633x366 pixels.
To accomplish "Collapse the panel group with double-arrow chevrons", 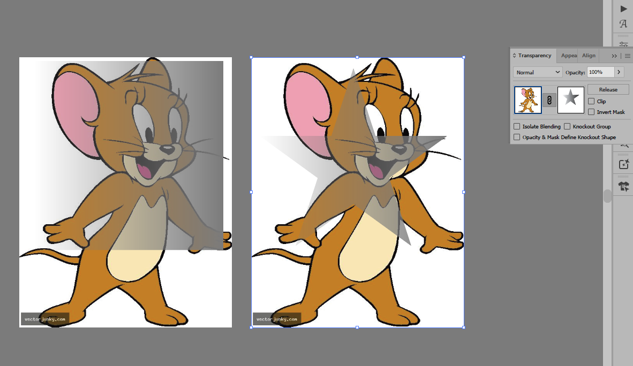I will point(613,55).
